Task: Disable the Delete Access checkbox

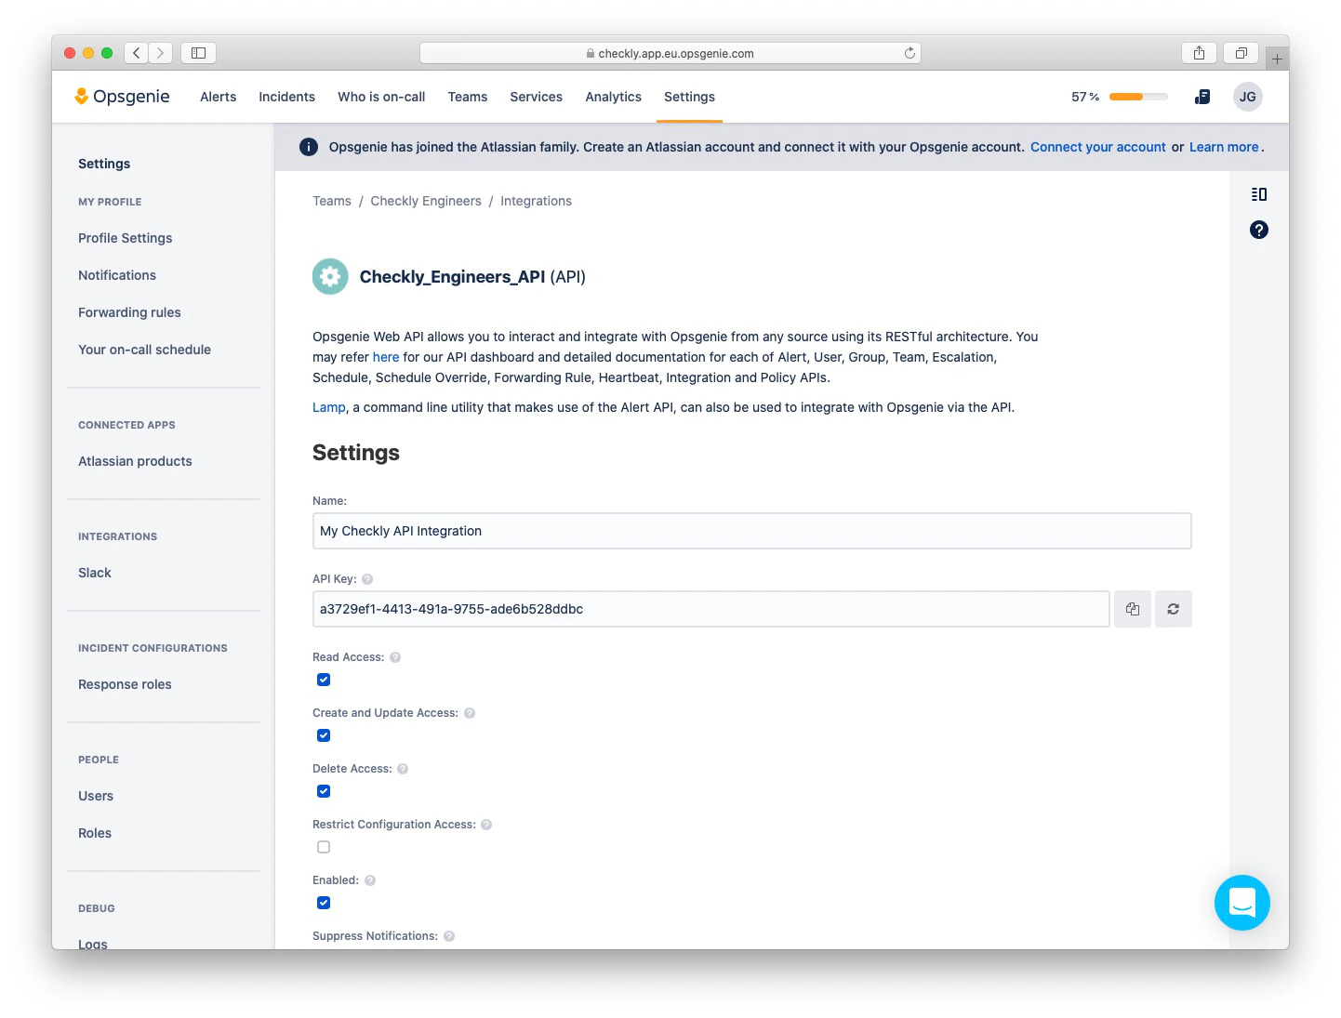Action: click(x=324, y=791)
